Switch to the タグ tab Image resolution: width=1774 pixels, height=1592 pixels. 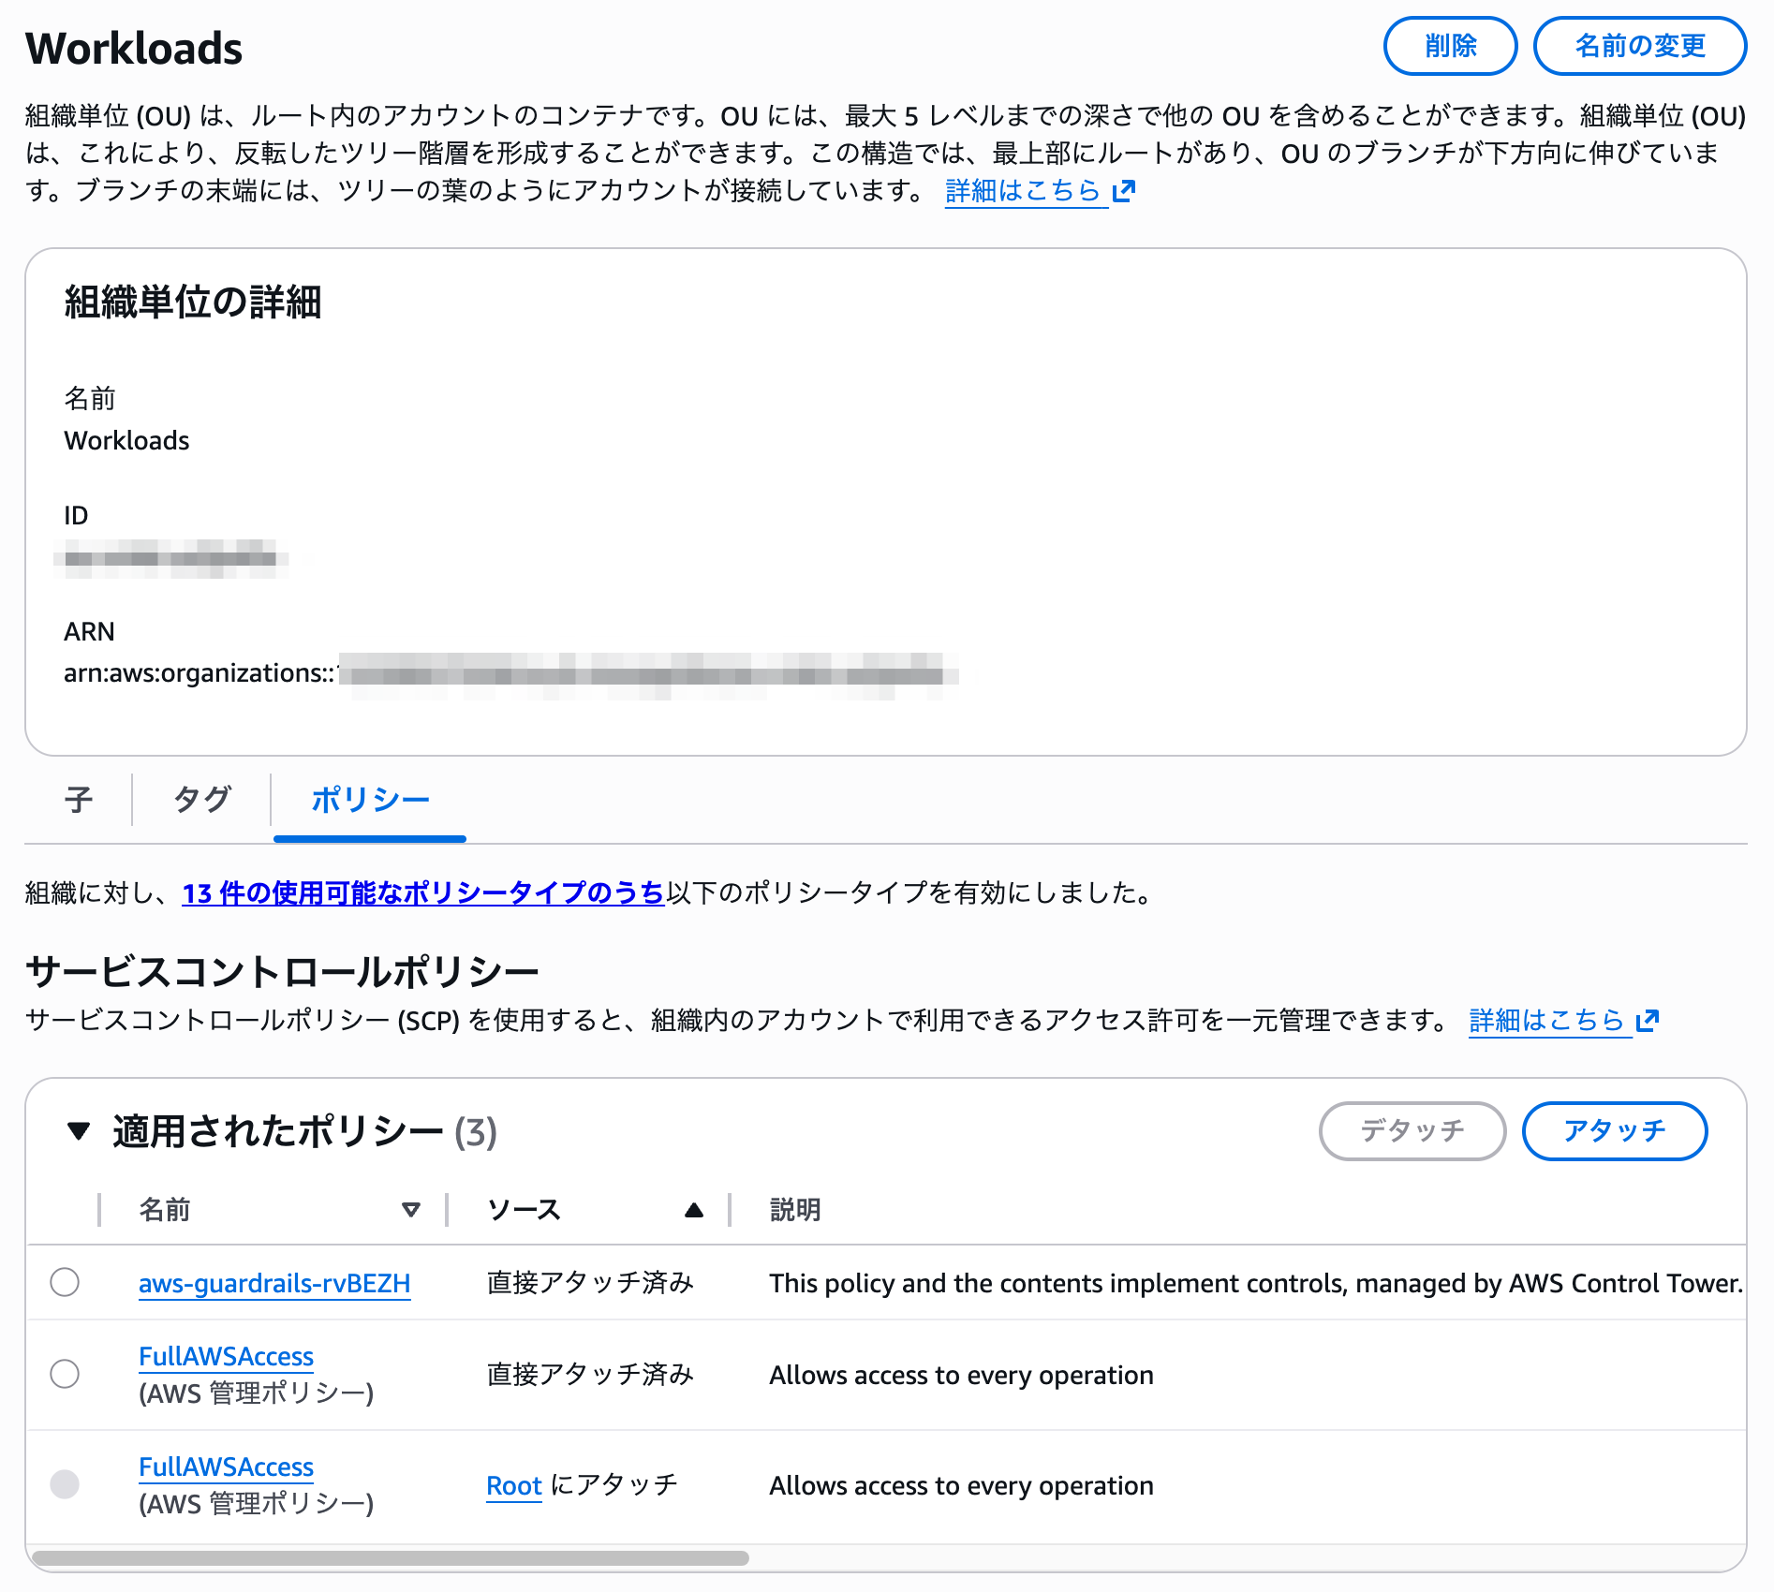click(202, 800)
